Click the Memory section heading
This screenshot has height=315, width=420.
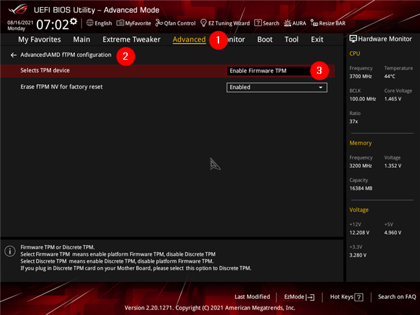click(x=360, y=143)
